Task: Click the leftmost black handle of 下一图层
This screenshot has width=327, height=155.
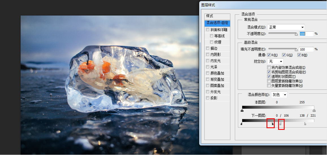Action: pos(241,124)
